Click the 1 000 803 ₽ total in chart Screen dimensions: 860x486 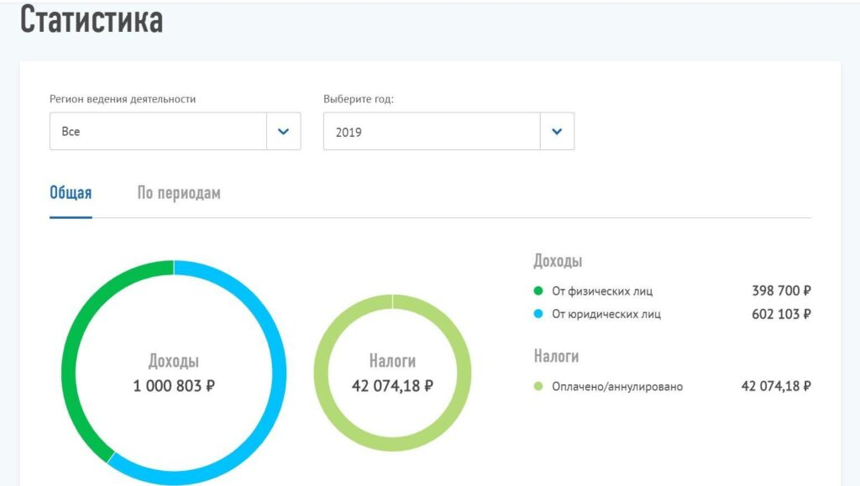174,386
